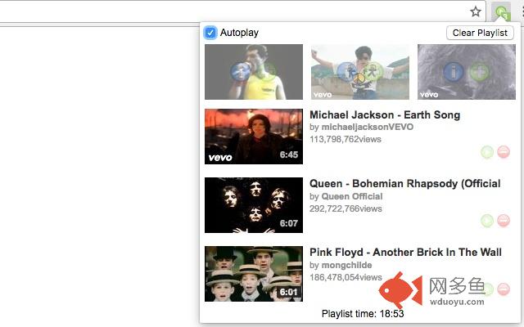
Task: Visit the michaeljacksonVEVO channel link
Action: [368, 128]
